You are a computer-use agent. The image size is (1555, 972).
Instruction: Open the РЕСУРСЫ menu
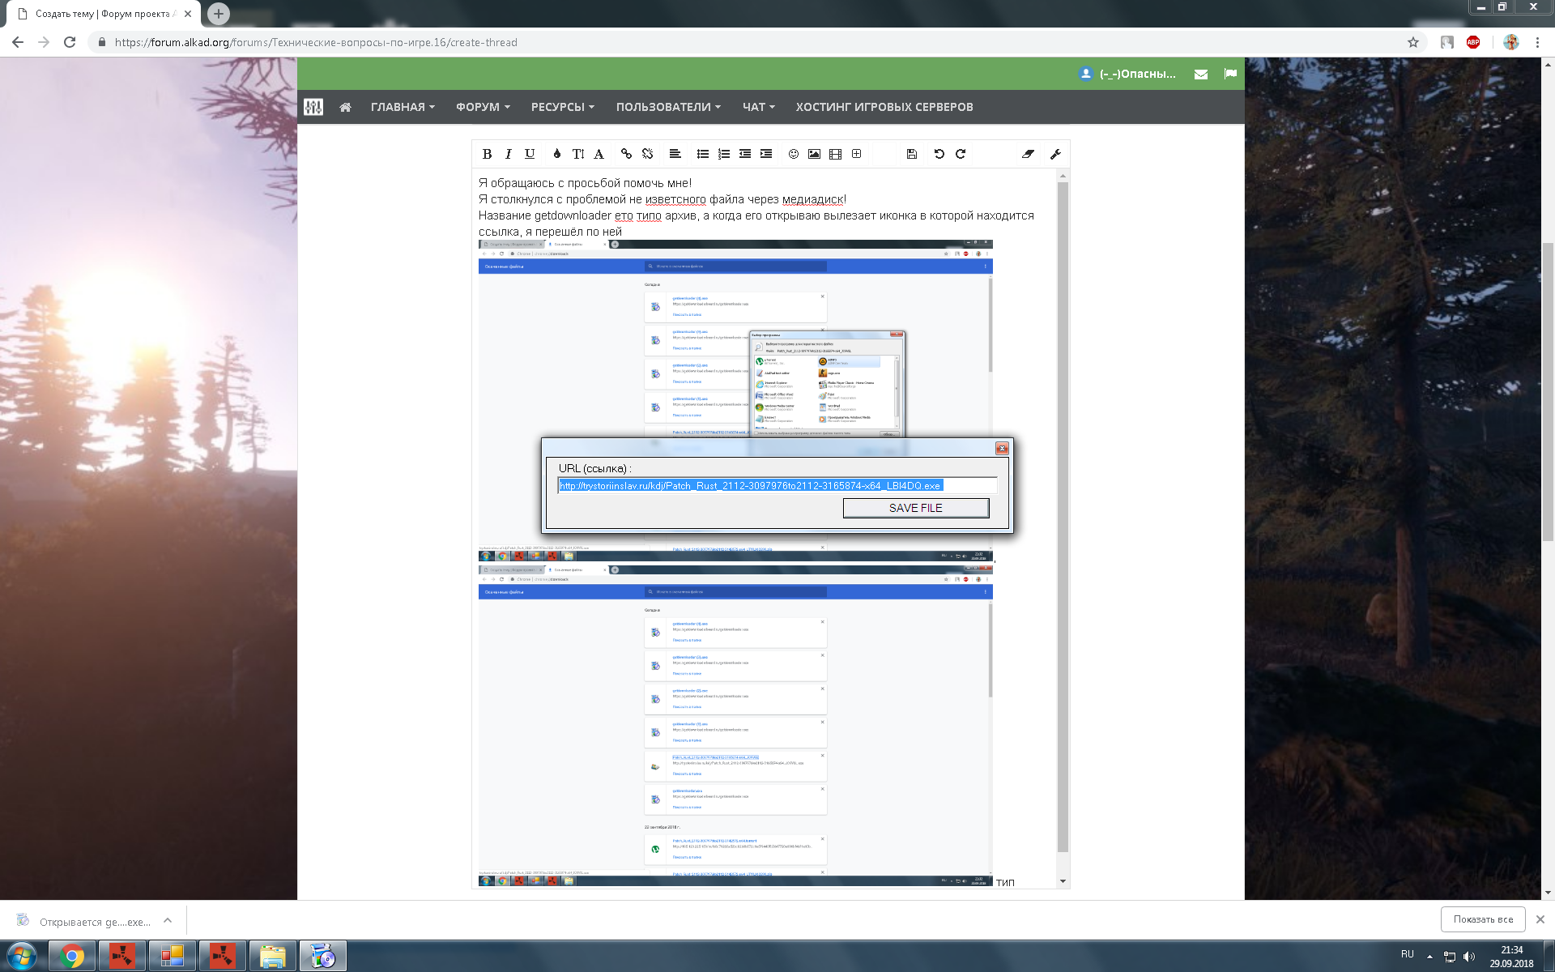point(562,107)
